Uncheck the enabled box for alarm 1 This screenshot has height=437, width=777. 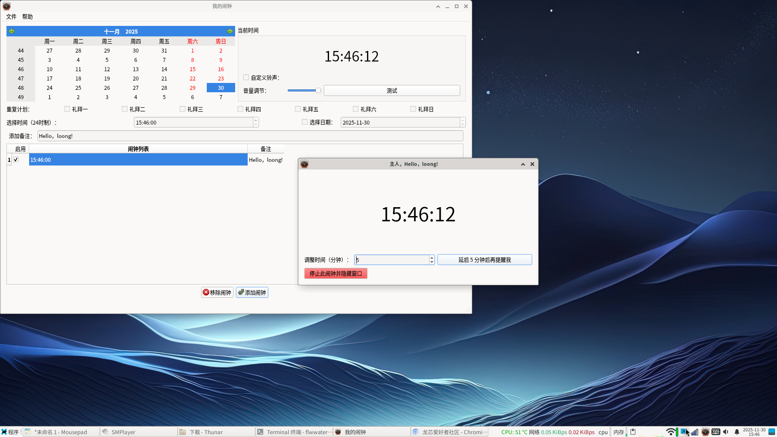coord(16,159)
